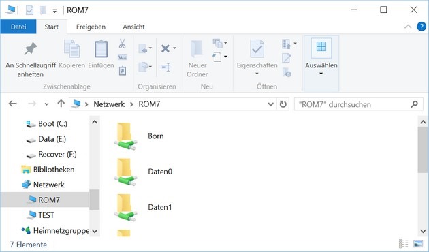Click navigation pane scroll down arrow
Viewport: 429px width, 252px height.
pos(95,231)
